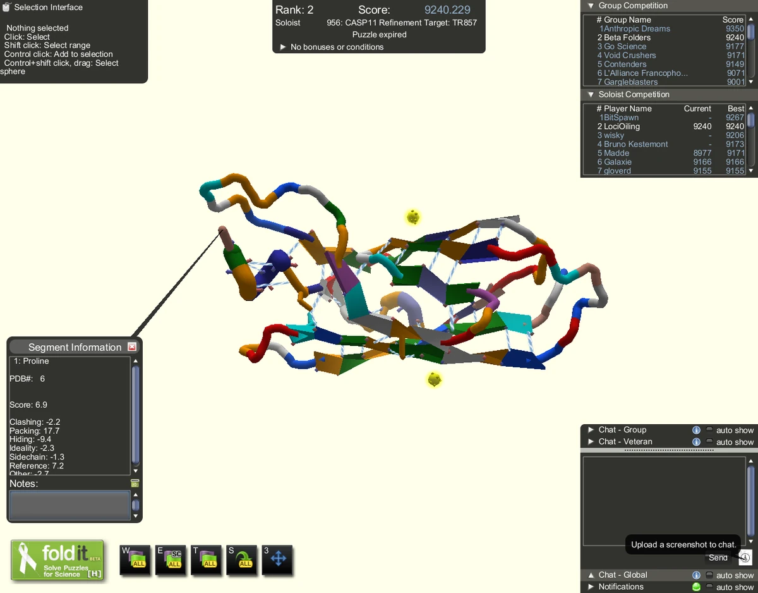Click the Send button in chat
Image resolution: width=758 pixels, height=593 pixels.
(x=718, y=558)
